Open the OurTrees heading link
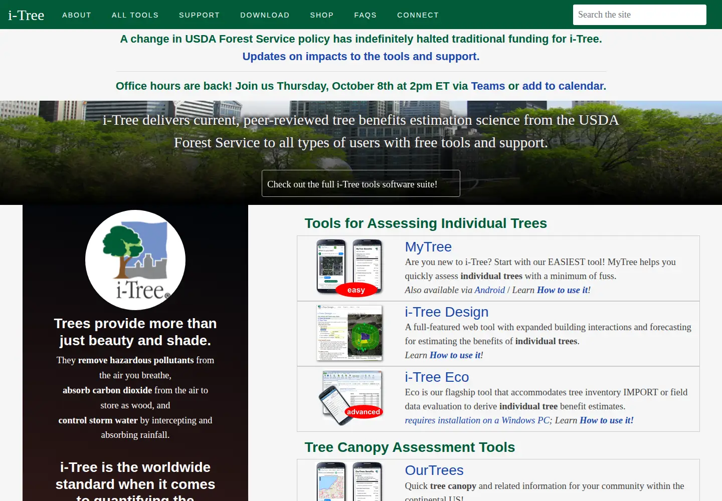The width and height of the screenshot is (722, 501). pos(434,470)
